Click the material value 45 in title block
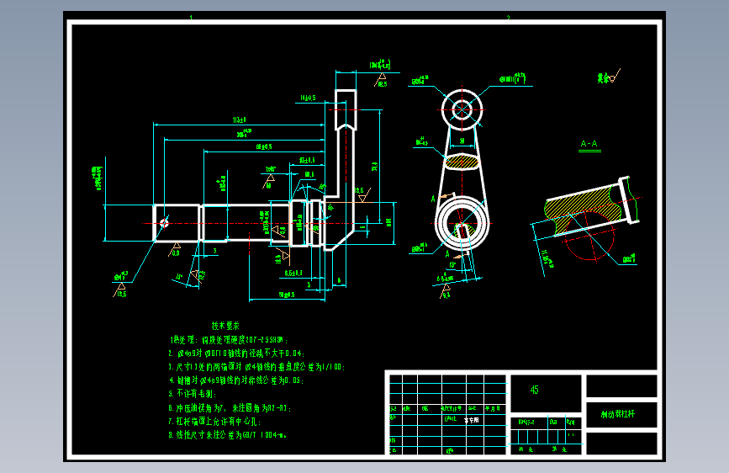Image resolution: width=729 pixels, height=473 pixels. tap(534, 391)
